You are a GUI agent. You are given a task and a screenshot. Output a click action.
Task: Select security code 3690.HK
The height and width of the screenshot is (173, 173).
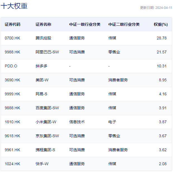(x=13, y=80)
